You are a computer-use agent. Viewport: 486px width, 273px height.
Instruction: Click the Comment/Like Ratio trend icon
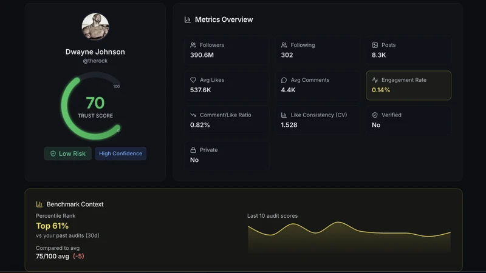[193, 115]
